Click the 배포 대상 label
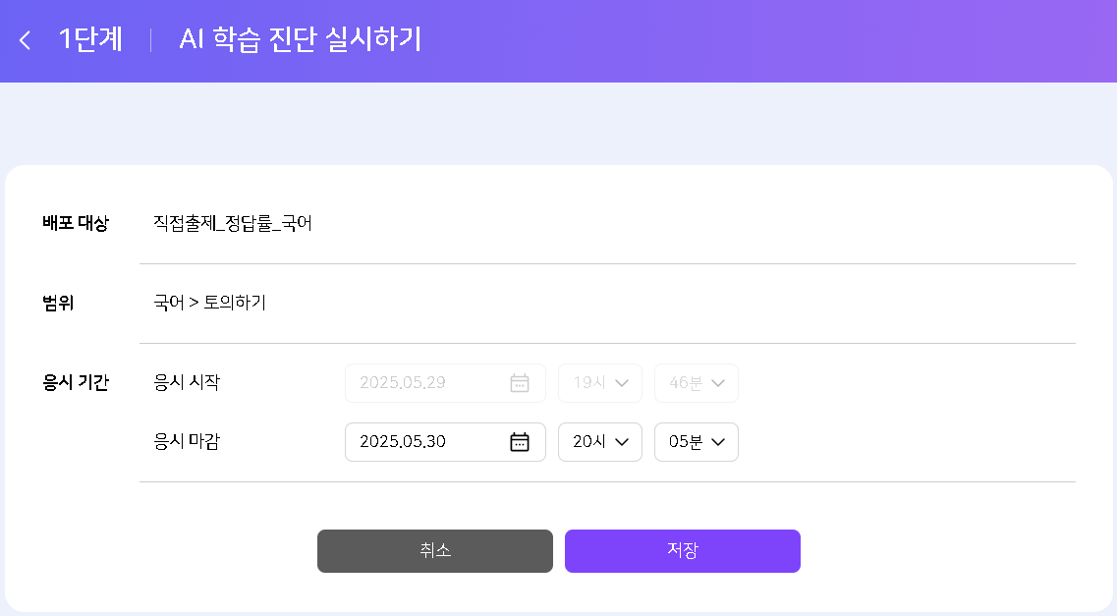Image resolution: width=1117 pixels, height=616 pixels. click(76, 224)
